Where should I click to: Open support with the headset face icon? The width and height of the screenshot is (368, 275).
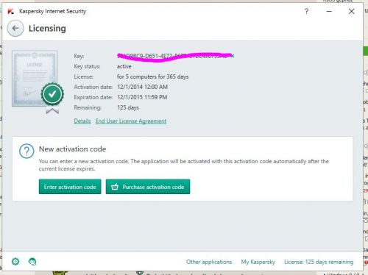(32, 262)
